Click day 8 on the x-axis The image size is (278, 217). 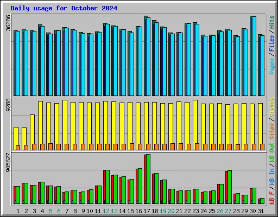click(75, 211)
